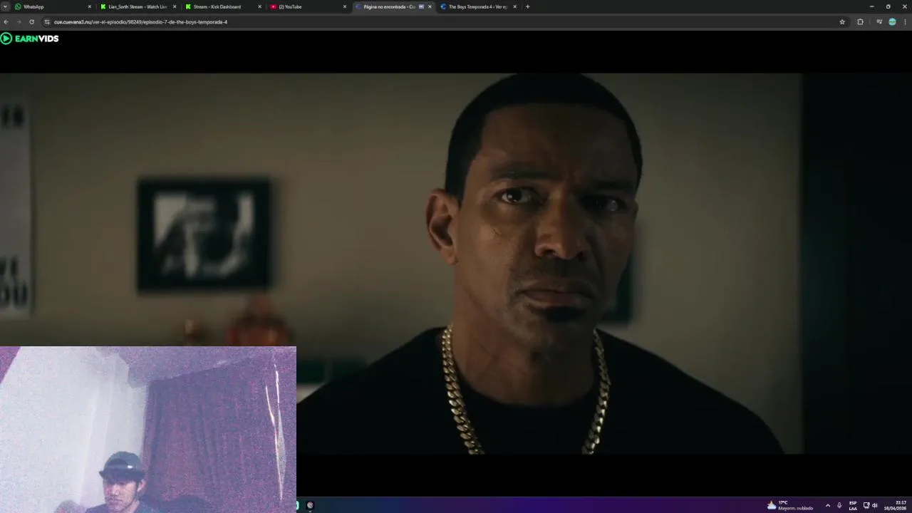
Task: Open the Chrome profile avatar
Action: click(892, 22)
